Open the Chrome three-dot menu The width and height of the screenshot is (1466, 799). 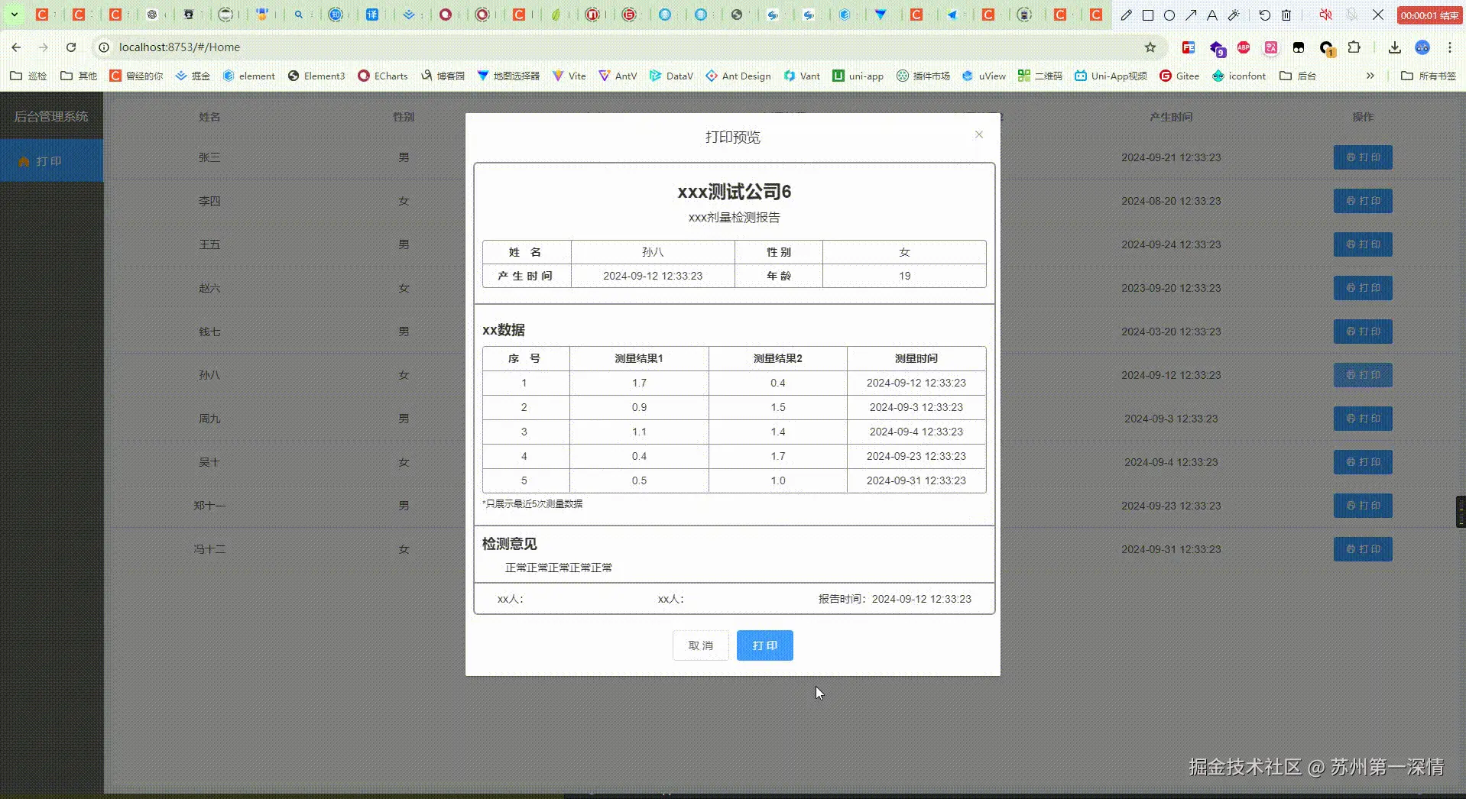point(1451,47)
